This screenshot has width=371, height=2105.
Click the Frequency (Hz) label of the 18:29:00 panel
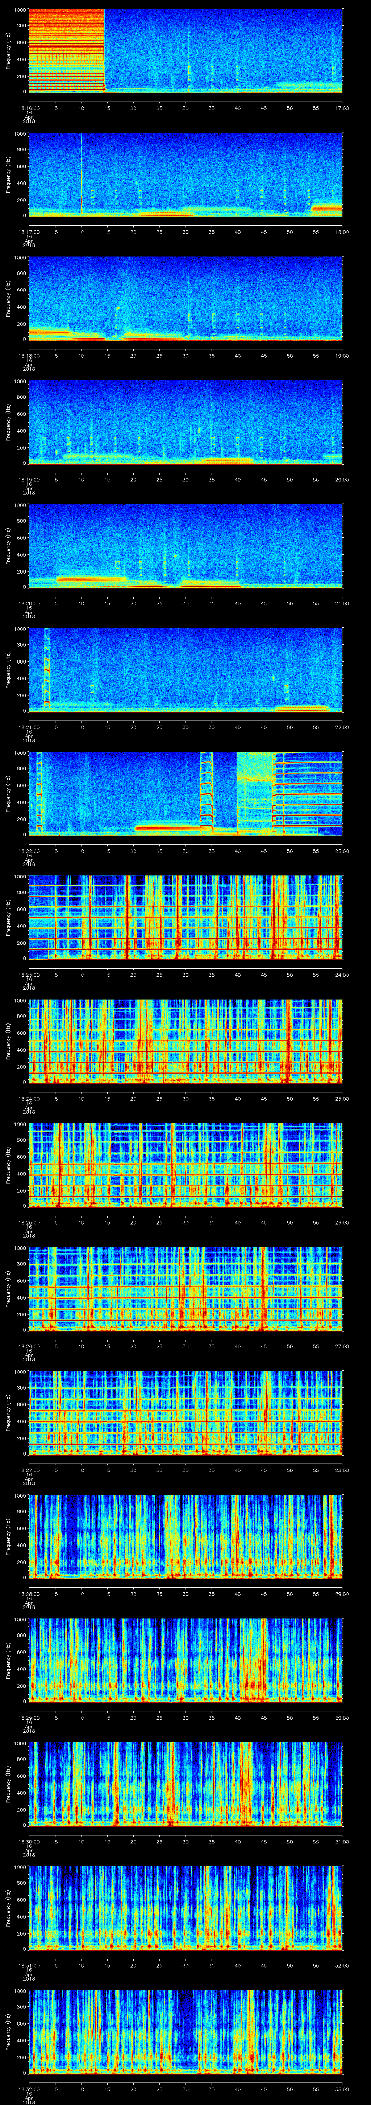(8, 1659)
